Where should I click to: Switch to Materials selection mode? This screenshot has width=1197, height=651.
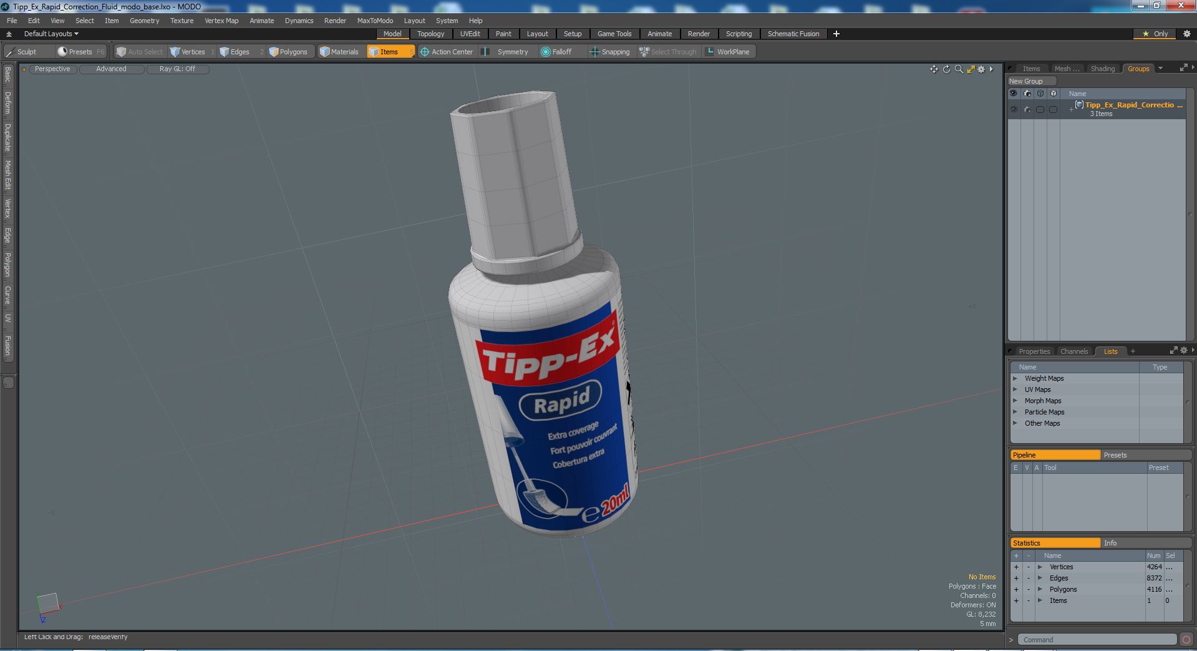(x=340, y=52)
